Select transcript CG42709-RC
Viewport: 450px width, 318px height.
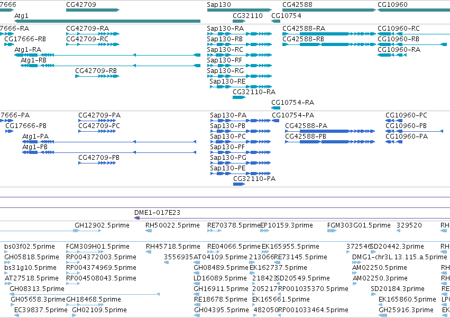pyautogui.click(x=87, y=39)
